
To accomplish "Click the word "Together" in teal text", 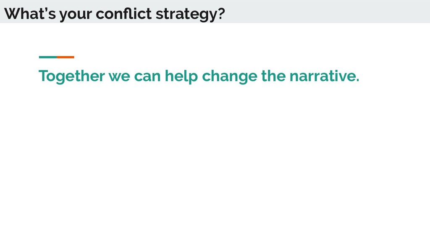I will 71,76.
